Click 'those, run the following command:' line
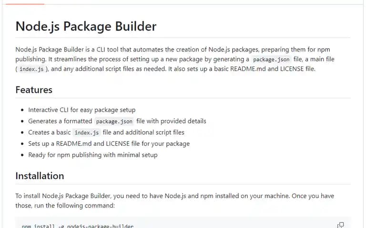366x228 pixels. [65, 206]
